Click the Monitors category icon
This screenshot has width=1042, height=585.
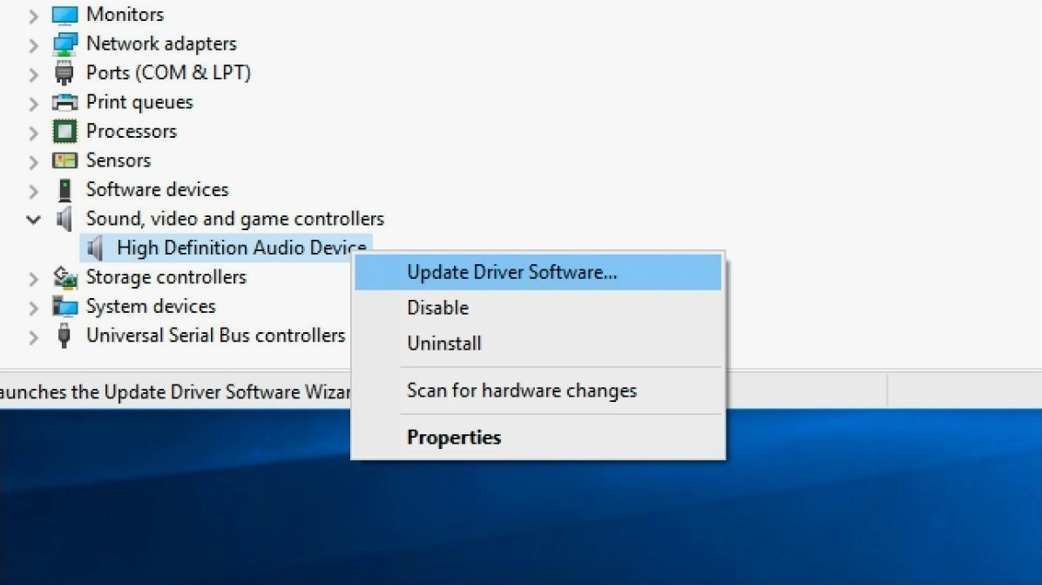(64, 15)
